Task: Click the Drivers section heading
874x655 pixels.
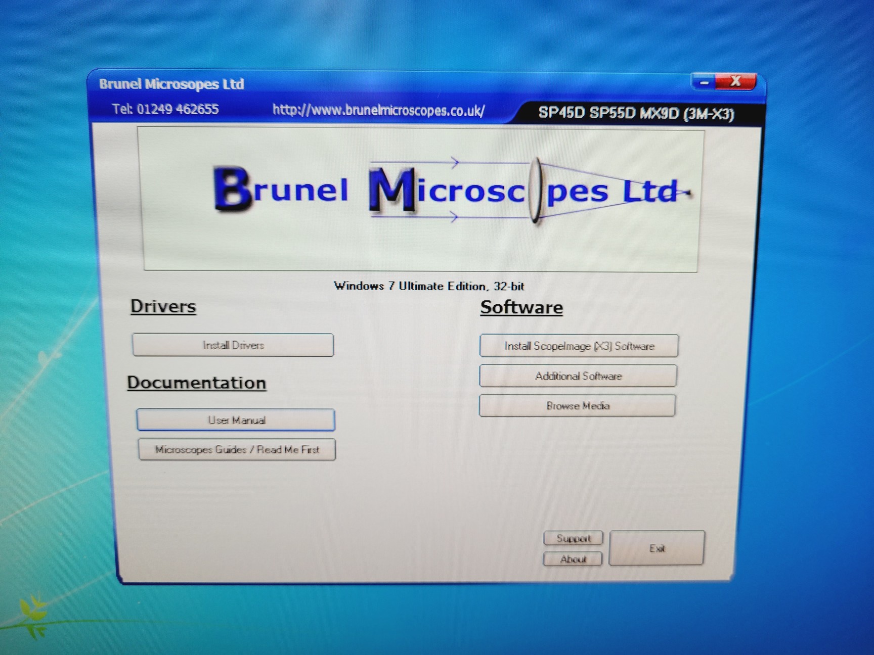Action: (163, 306)
